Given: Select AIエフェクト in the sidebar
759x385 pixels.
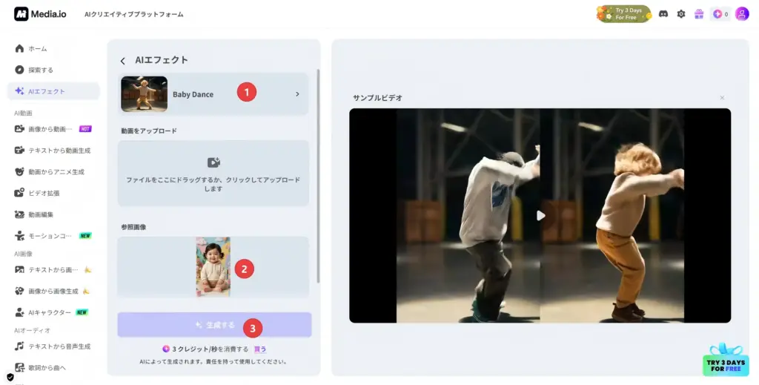Looking at the screenshot, I should [x=53, y=91].
